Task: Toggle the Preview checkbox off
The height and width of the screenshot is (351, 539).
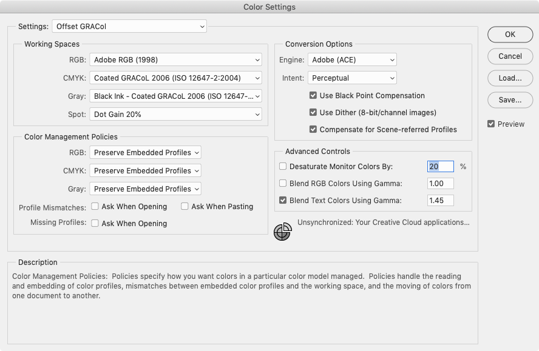Action: pyautogui.click(x=491, y=124)
